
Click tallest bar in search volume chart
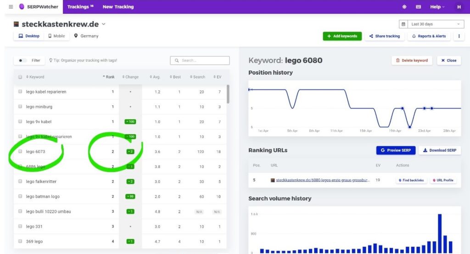pyautogui.click(x=440, y=234)
